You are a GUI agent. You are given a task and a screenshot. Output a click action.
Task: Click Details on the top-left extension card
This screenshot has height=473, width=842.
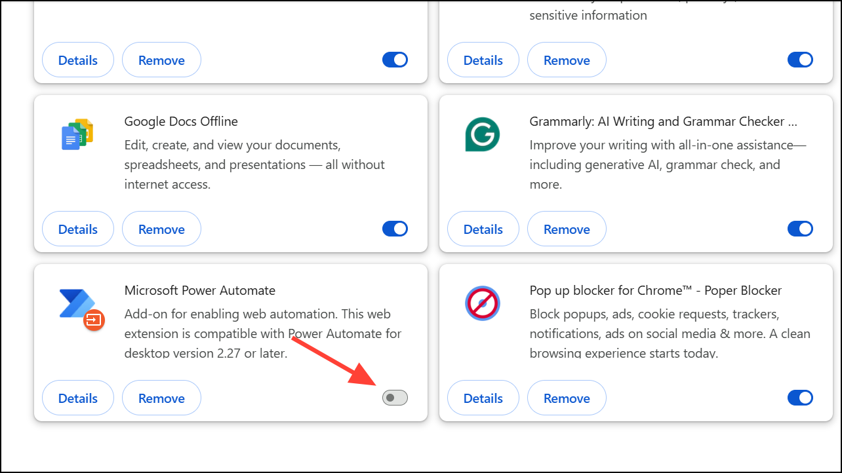pos(77,60)
